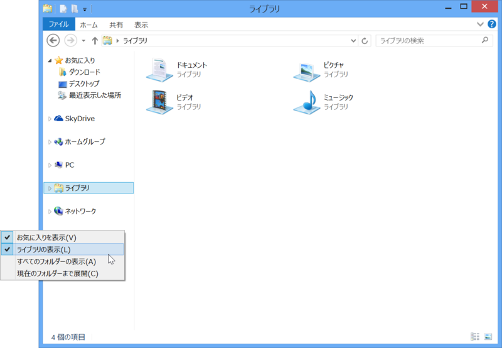
Task: Open the address bar history dropdown
Action: tap(353, 41)
